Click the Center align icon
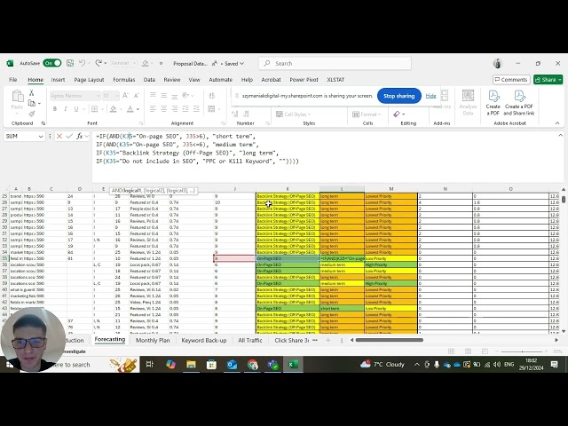568x426 pixels. click(x=163, y=108)
